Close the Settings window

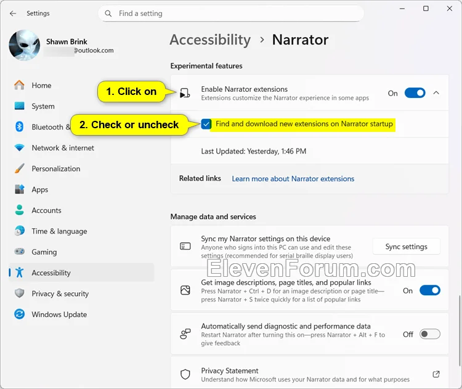449,9
